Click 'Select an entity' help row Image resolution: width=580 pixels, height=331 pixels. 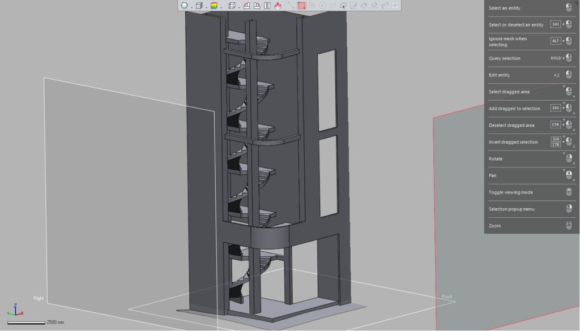click(x=531, y=8)
